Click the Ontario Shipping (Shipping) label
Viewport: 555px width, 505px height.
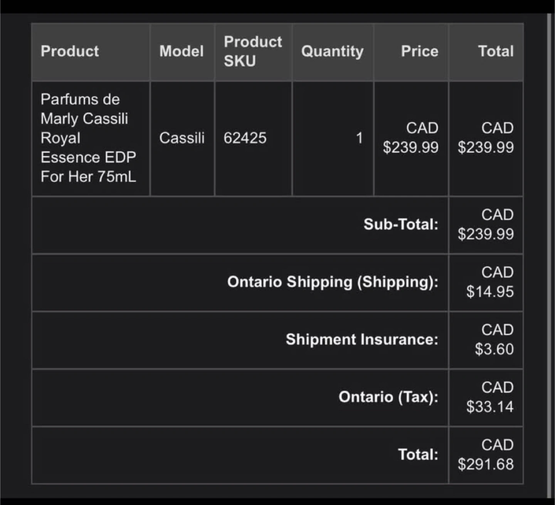pos(333,282)
